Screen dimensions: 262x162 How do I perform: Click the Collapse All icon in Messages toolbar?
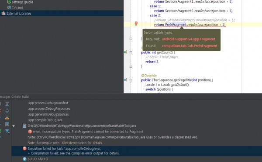7,110
